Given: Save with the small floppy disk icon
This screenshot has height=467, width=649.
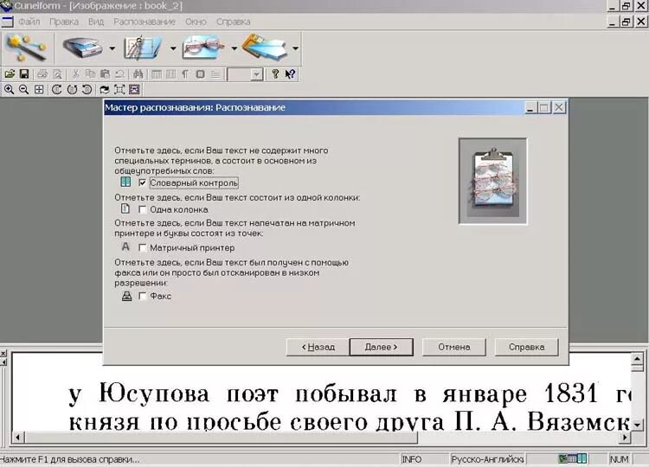Looking at the screenshot, I should tap(24, 74).
